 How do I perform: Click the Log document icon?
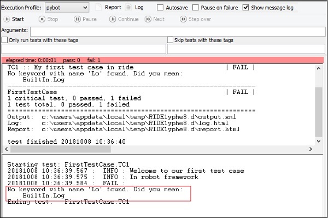coord(128,8)
